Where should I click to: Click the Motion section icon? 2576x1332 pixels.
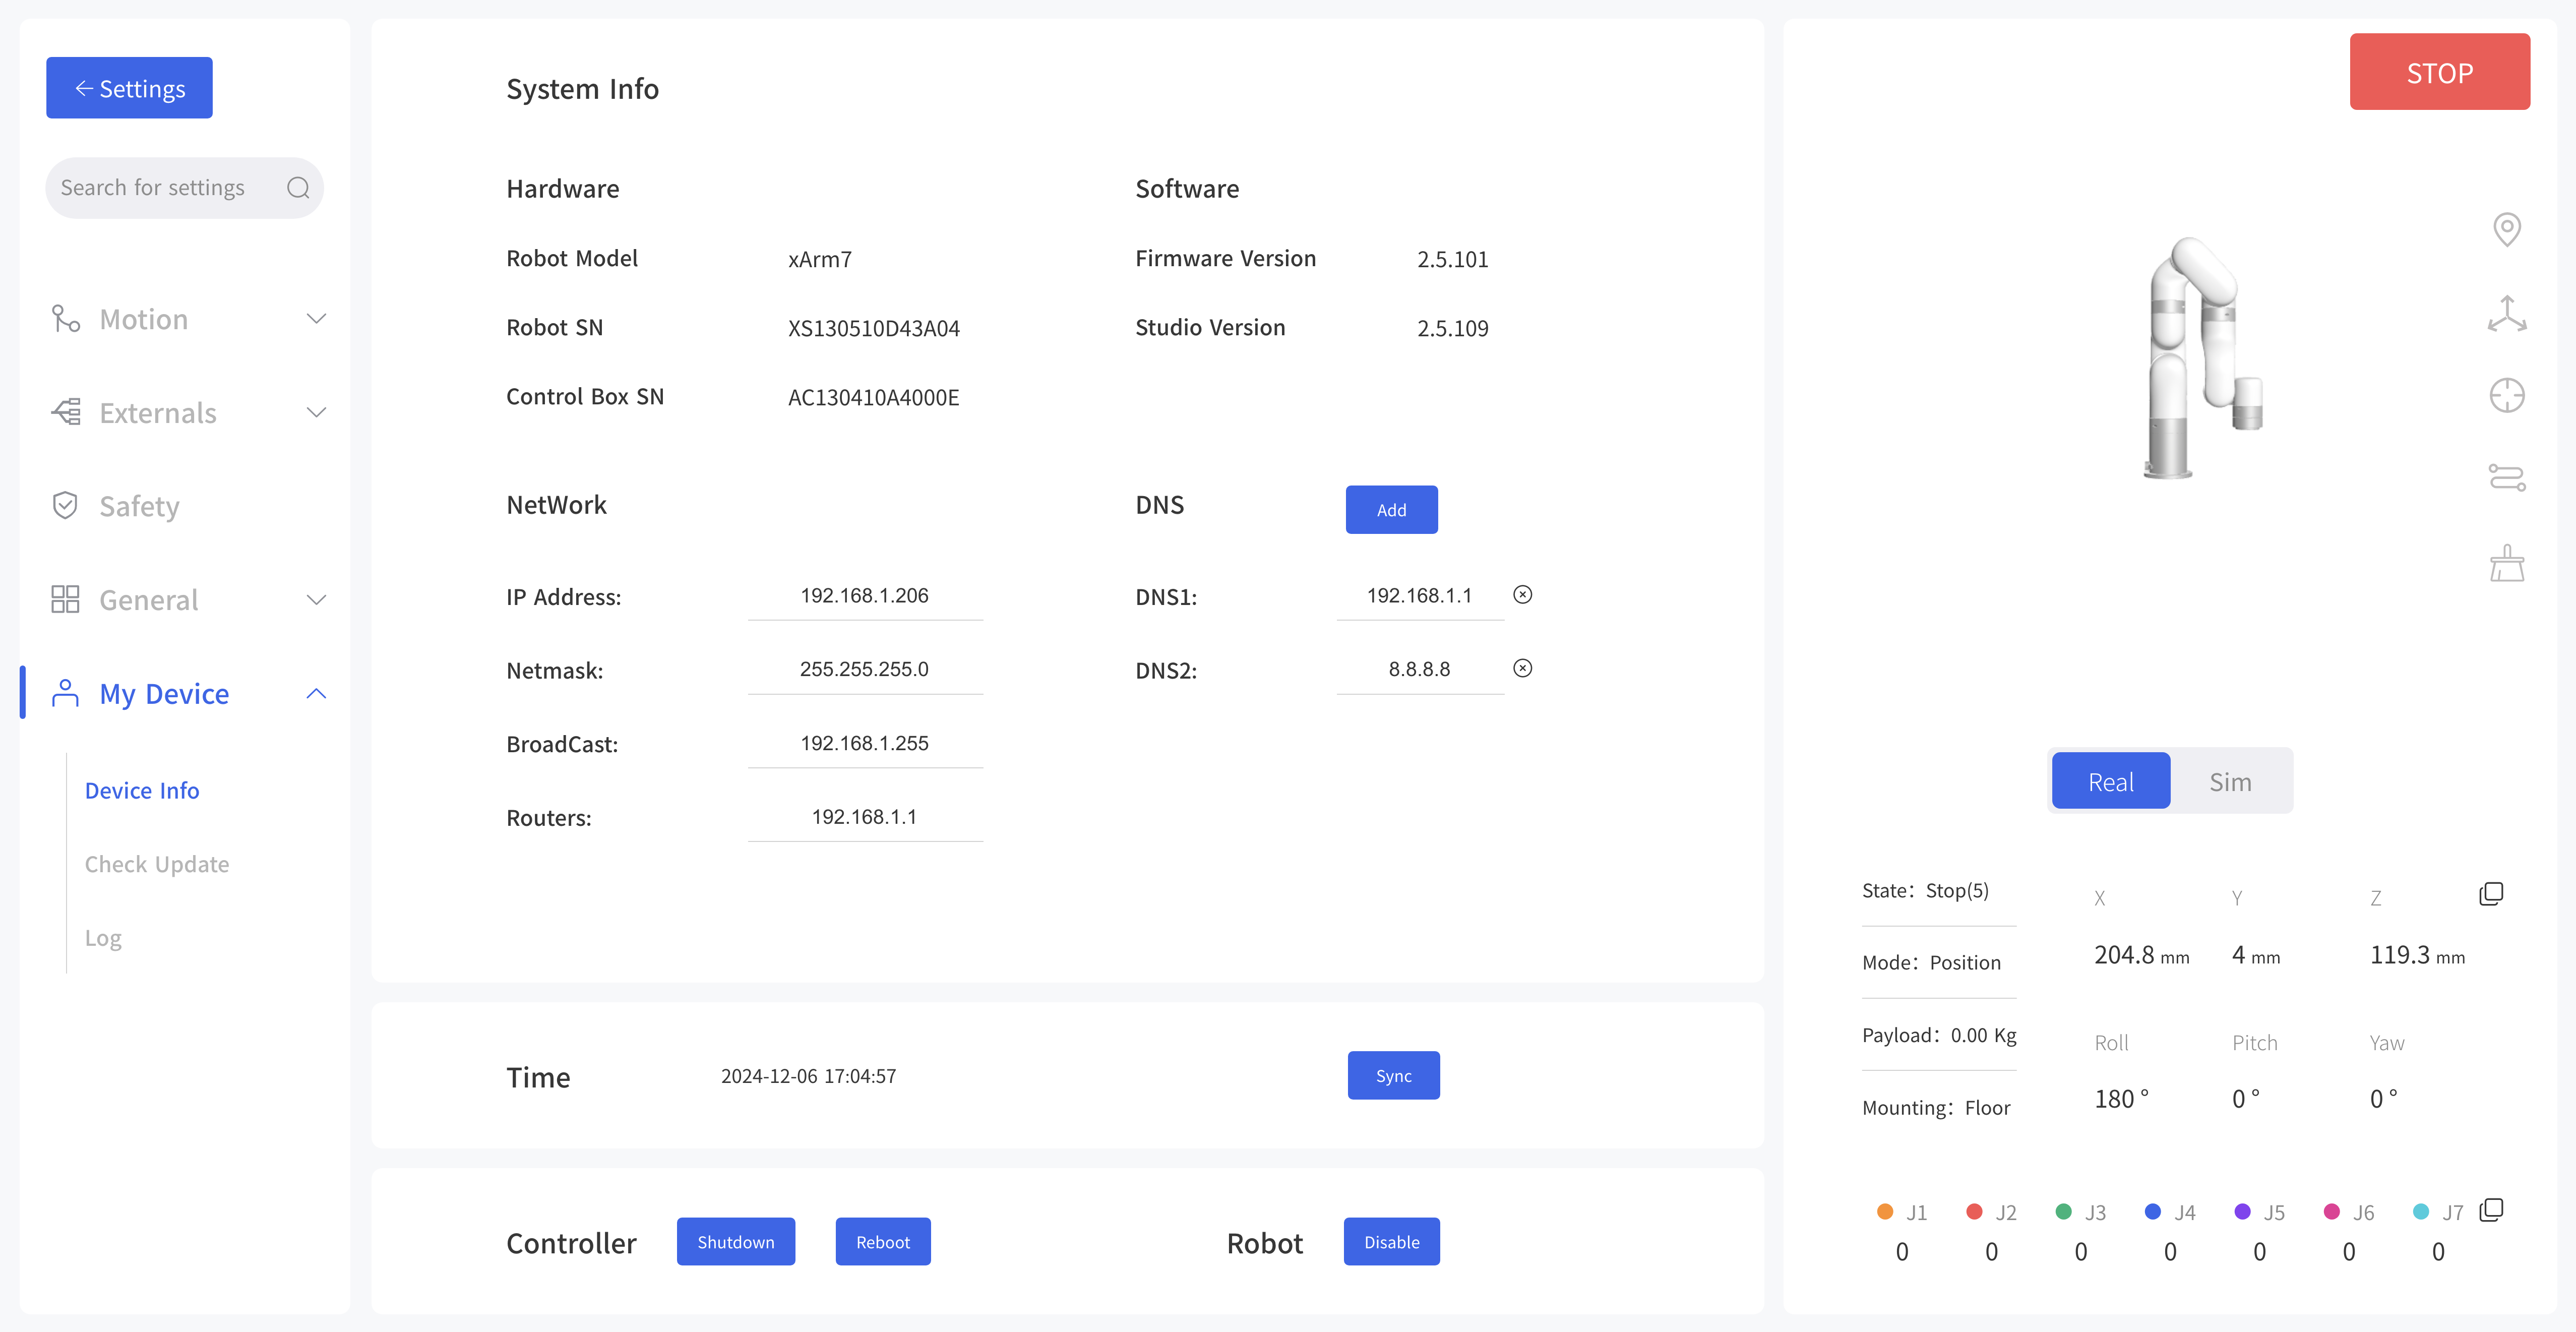click(66, 319)
